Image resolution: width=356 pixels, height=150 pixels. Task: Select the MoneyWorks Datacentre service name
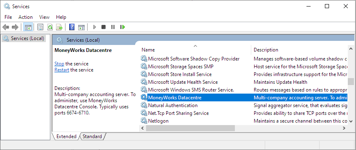coord(175,98)
